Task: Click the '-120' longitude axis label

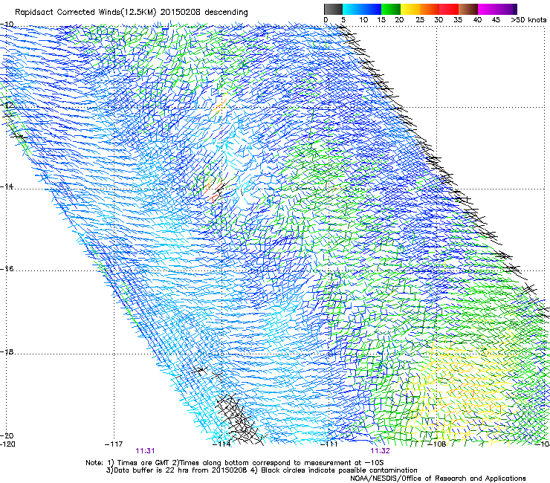Action: click(x=7, y=444)
